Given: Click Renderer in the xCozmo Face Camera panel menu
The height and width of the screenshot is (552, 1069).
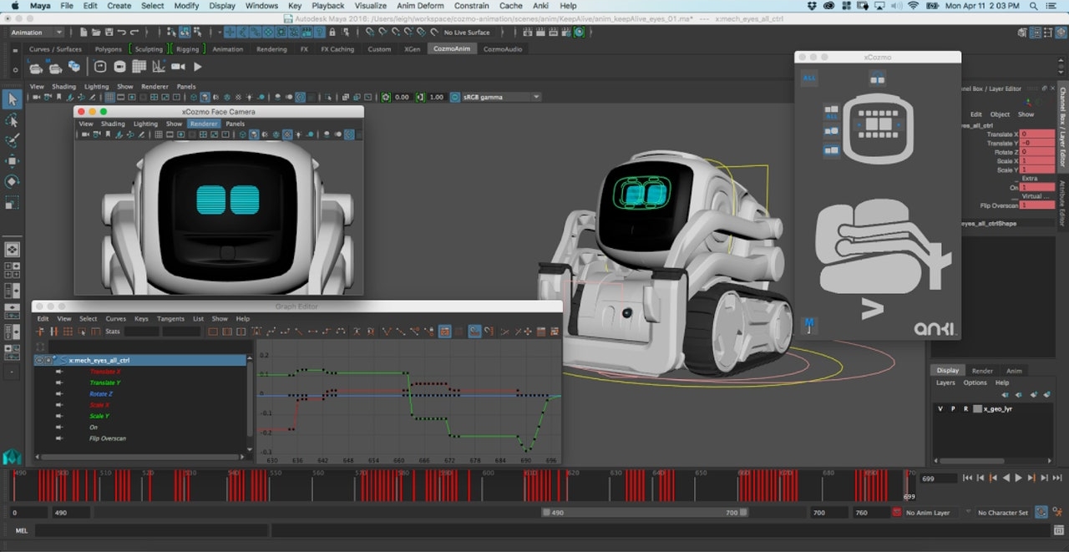Looking at the screenshot, I should point(204,123).
